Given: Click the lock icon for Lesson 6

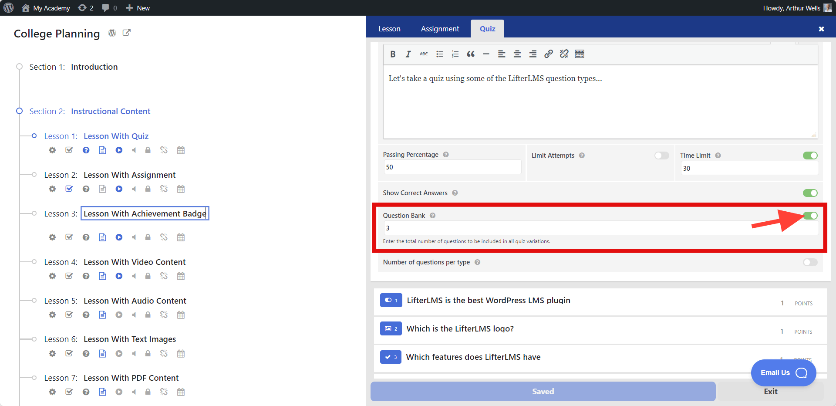Looking at the screenshot, I should click(148, 354).
